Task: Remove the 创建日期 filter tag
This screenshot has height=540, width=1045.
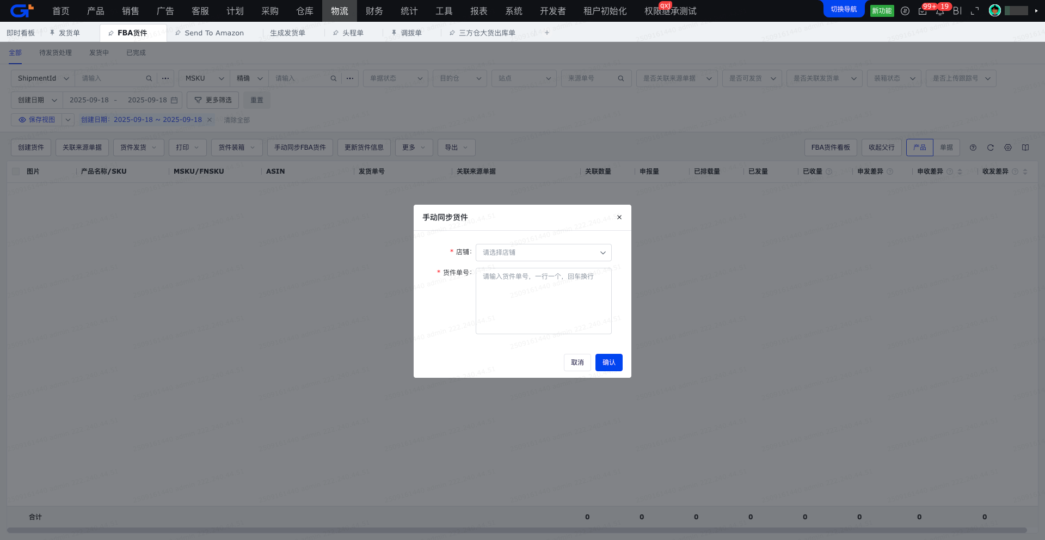Action: pyautogui.click(x=210, y=120)
